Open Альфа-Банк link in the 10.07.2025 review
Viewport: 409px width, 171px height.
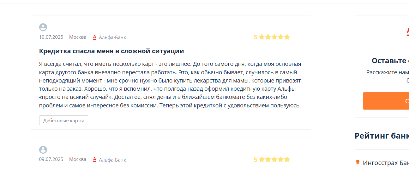point(112,37)
